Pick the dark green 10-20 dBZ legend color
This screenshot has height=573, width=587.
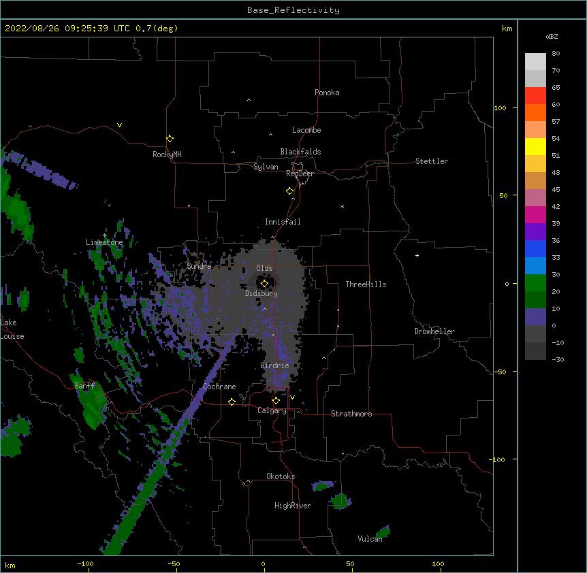click(535, 300)
